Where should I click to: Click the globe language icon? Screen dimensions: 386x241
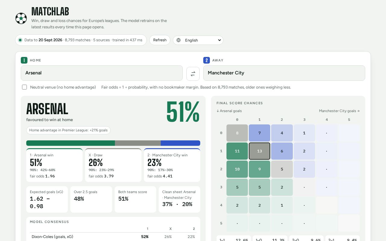pos(179,40)
